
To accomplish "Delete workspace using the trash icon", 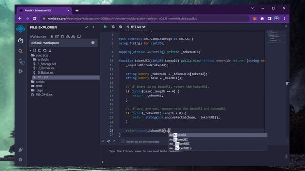I will click(62, 36).
